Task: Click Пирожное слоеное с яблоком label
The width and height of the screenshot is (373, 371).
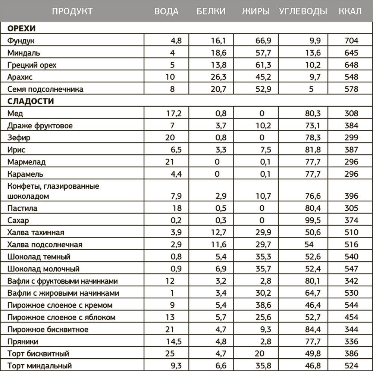Action: click(x=62, y=317)
